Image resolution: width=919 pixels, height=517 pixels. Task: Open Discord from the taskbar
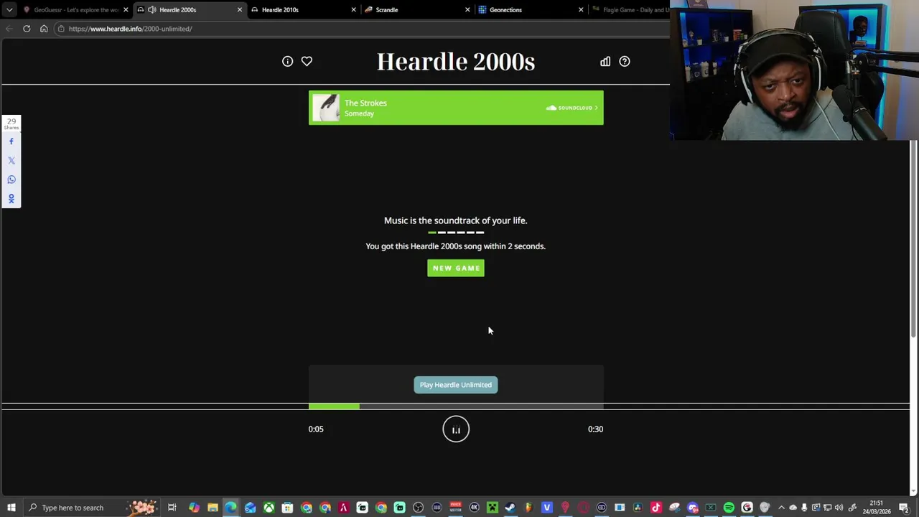693,508
